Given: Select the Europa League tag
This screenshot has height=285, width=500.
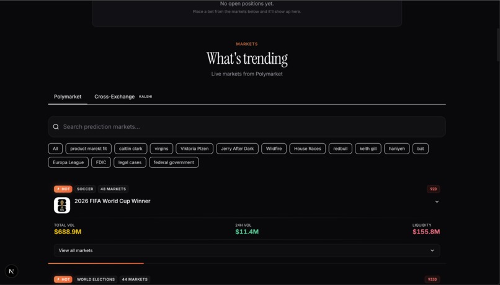Looking at the screenshot, I should [x=68, y=162].
